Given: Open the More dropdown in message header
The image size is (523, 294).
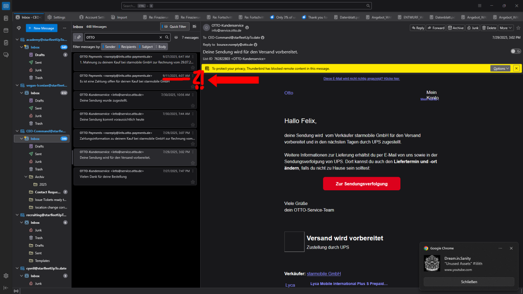Looking at the screenshot, I should click(x=505, y=28).
